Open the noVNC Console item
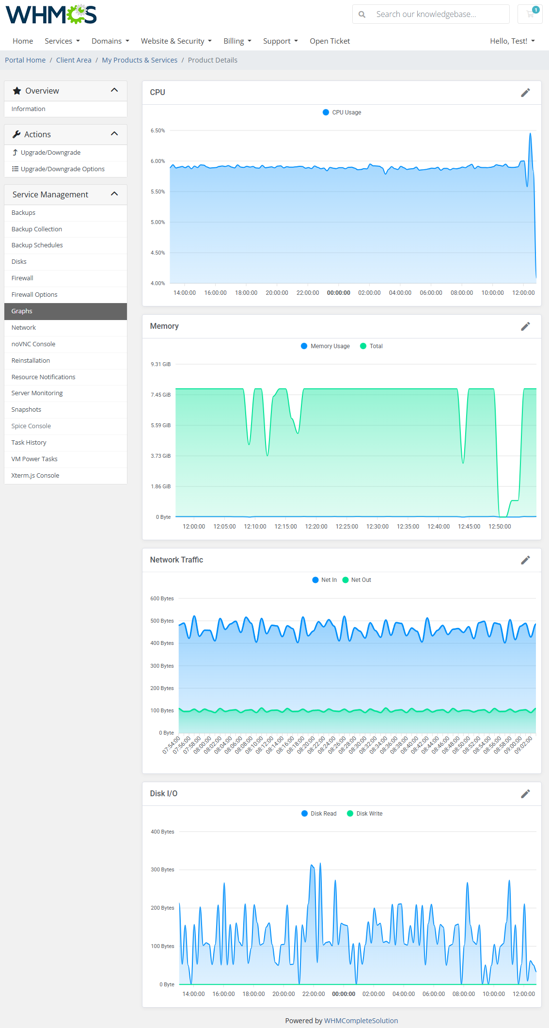Image resolution: width=549 pixels, height=1028 pixels. pyautogui.click(x=65, y=344)
